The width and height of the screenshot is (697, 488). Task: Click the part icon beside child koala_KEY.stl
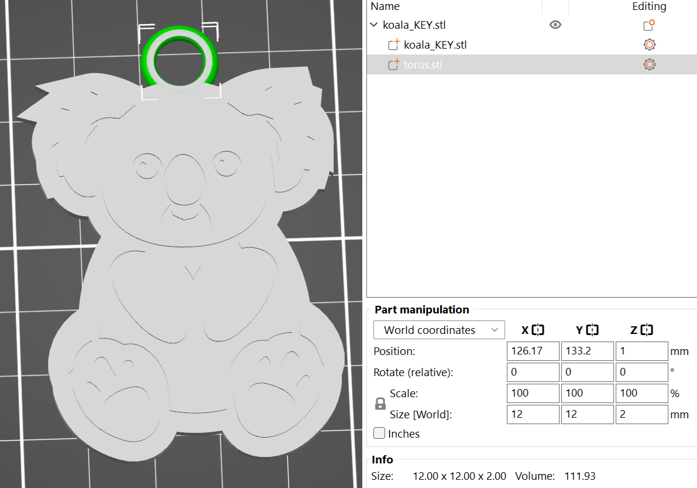pyautogui.click(x=394, y=44)
